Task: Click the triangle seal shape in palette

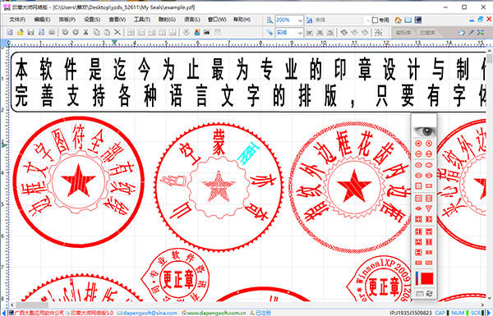Action: pos(429,208)
